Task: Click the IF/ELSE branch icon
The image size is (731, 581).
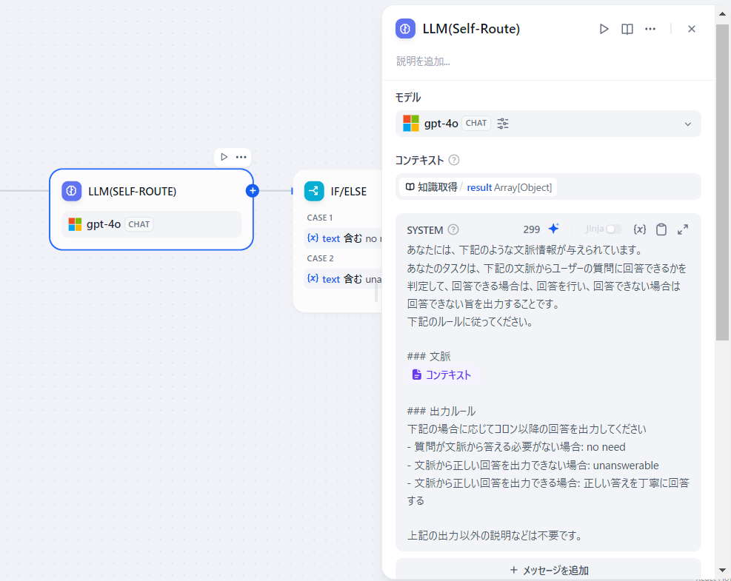Action: (314, 191)
